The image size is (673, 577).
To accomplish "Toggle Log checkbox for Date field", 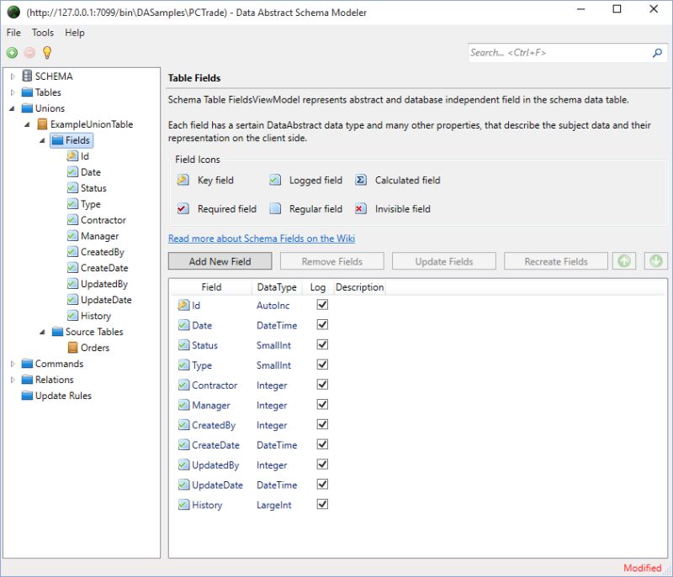I will 322,325.
